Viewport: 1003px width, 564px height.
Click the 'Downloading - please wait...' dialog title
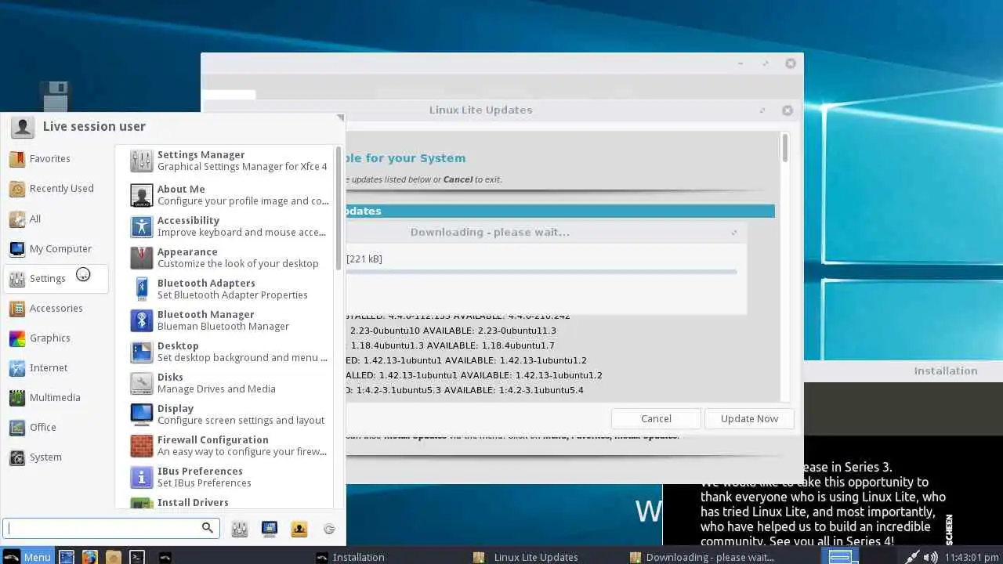tap(490, 232)
